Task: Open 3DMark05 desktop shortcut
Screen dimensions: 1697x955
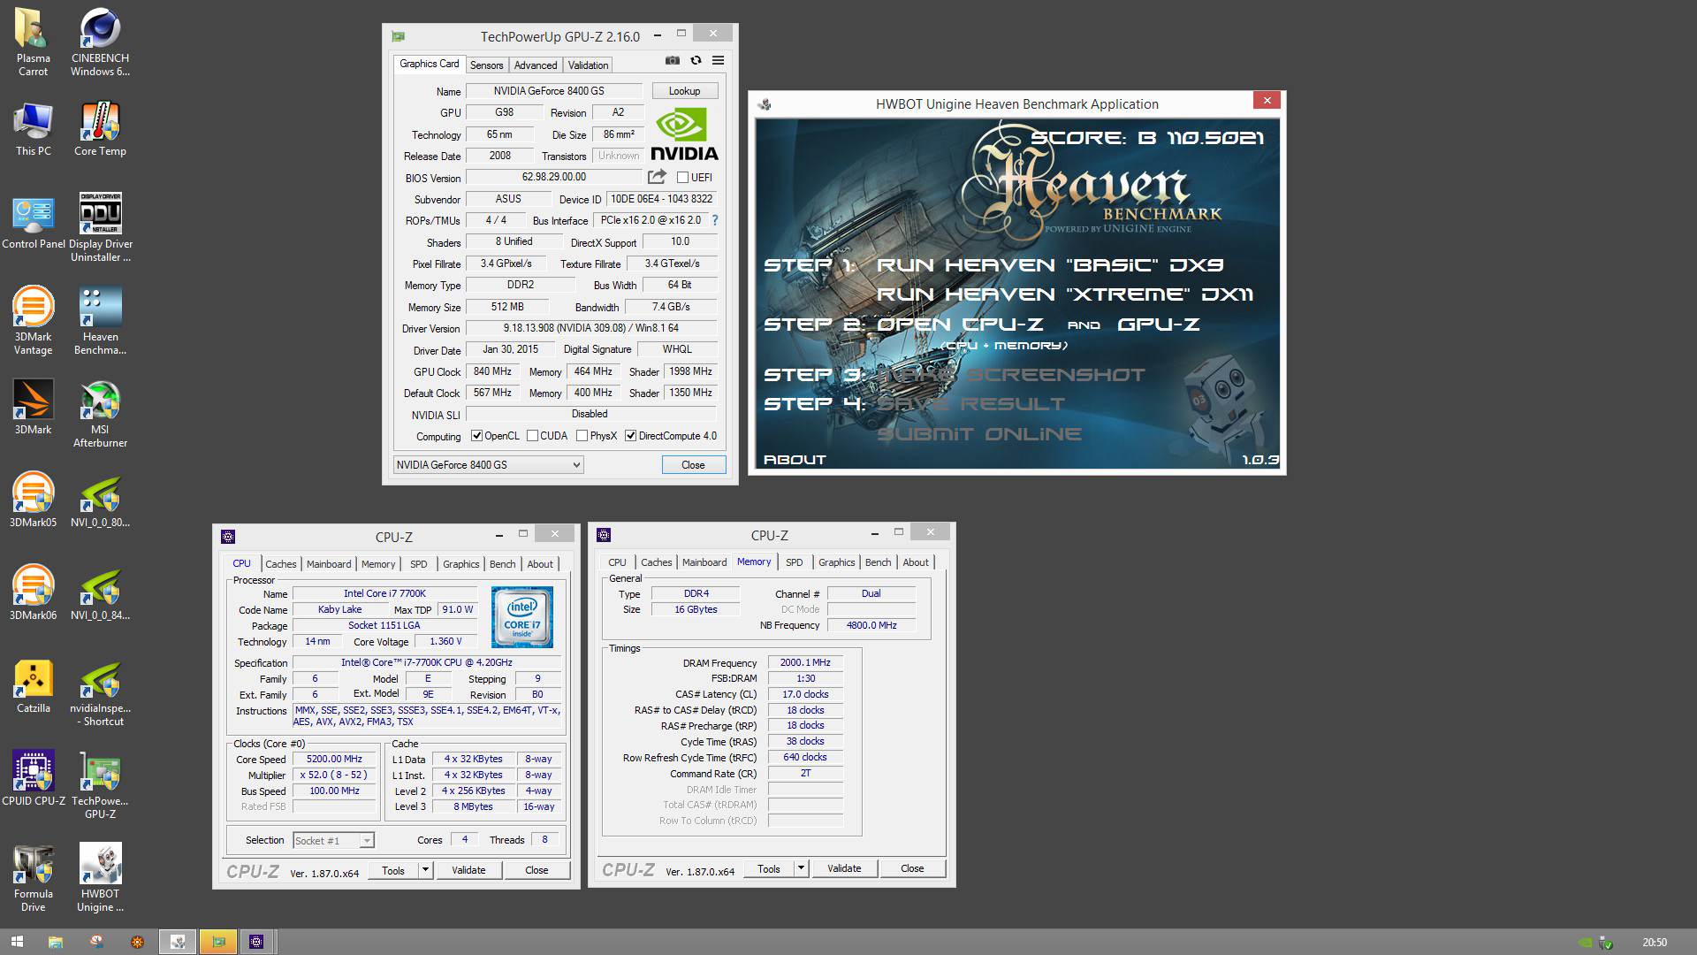Action: tap(33, 500)
